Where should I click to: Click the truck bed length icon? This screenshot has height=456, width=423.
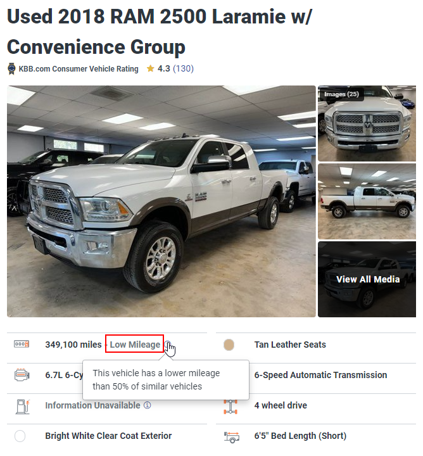231,436
